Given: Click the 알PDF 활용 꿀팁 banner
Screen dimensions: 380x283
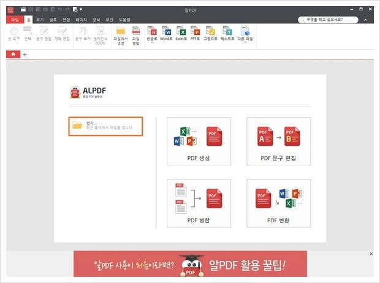Looking at the screenshot, I should [x=190, y=264].
